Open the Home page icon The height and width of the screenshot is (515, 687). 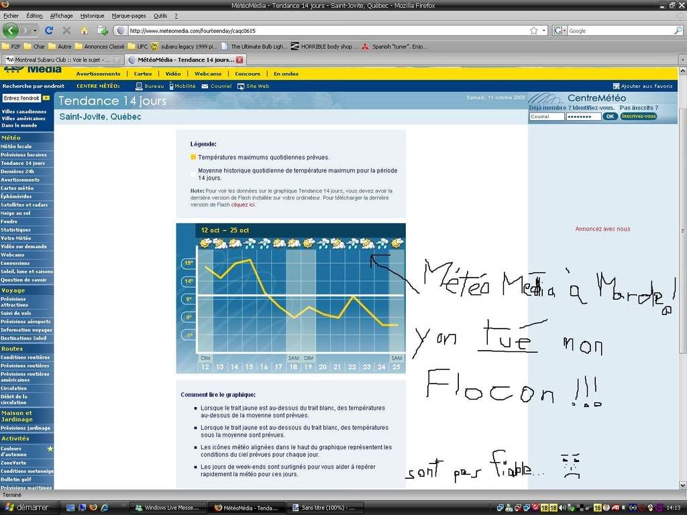(x=84, y=31)
